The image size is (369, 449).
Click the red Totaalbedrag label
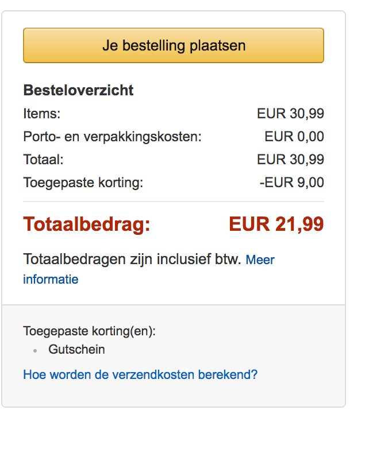[x=86, y=224]
